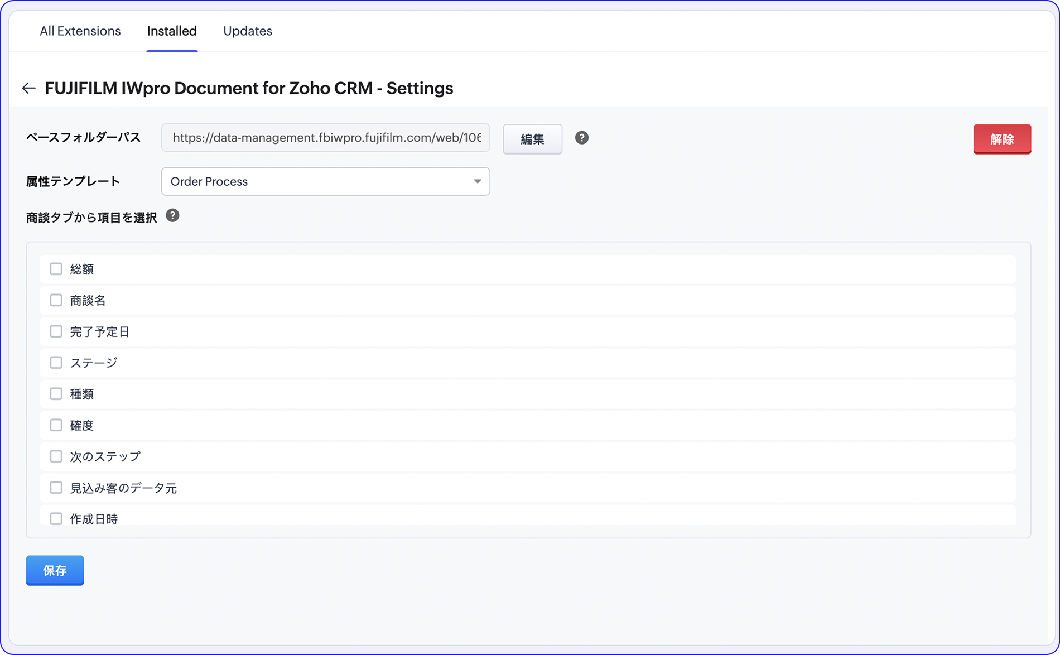Select the Installed tab
Screen dimensions: 1060x655
click(172, 31)
